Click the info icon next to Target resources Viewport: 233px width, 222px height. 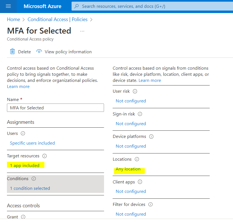click(x=44, y=156)
